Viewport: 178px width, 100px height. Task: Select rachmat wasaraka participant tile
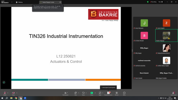coord(144,61)
